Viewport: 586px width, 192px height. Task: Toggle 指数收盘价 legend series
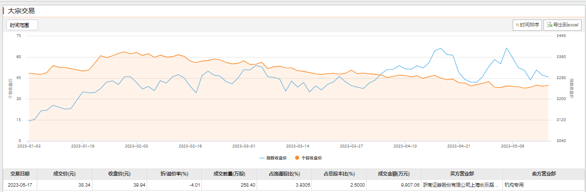273,158
